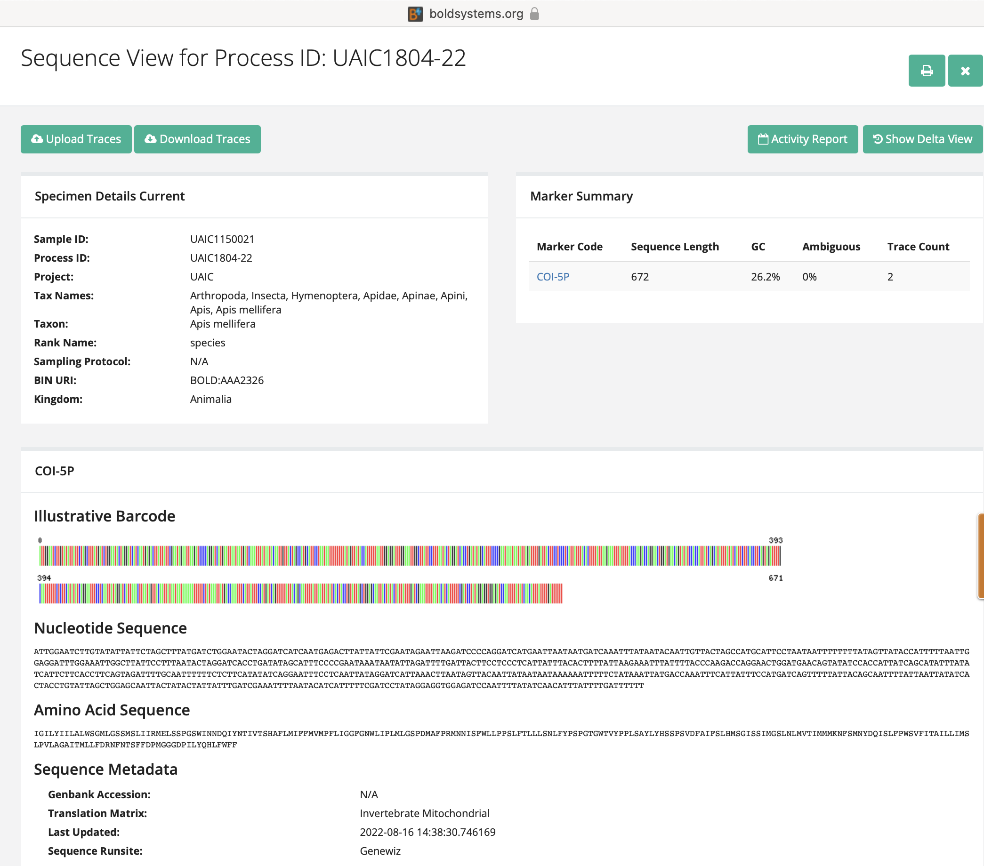The image size is (984, 866).
Task: Click Show Delta View button
Action: (x=922, y=139)
